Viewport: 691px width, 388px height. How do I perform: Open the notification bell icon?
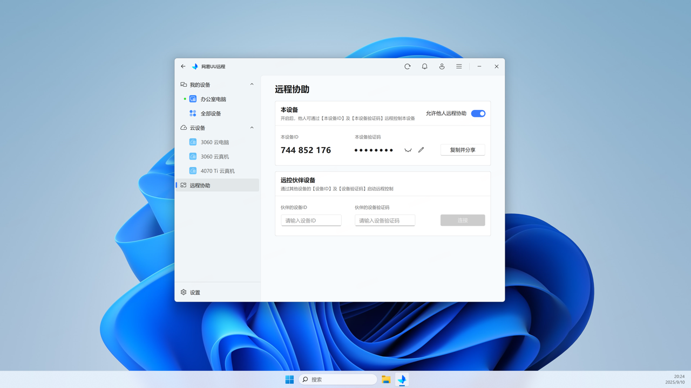pyautogui.click(x=425, y=66)
